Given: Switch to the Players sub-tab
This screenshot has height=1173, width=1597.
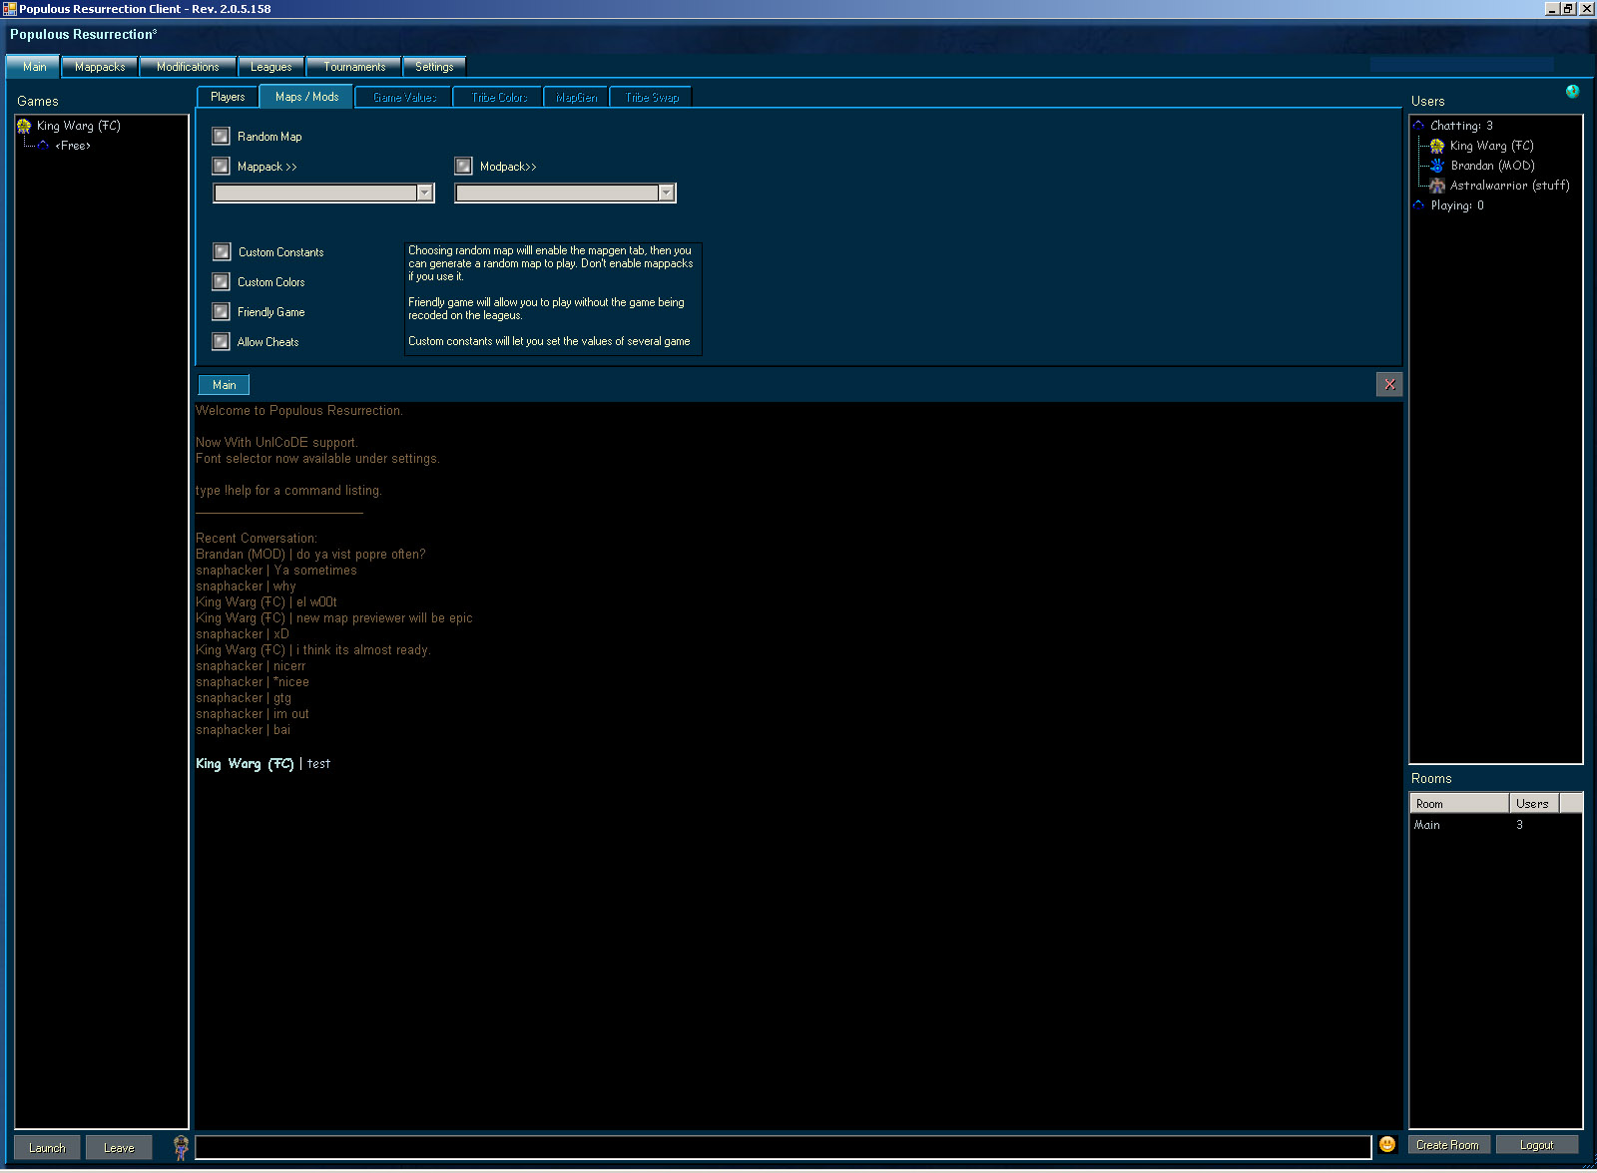Looking at the screenshot, I should (228, 97).
